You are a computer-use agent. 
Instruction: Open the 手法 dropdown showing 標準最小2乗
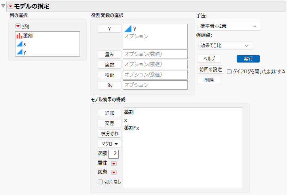click(x=229, y=26)
